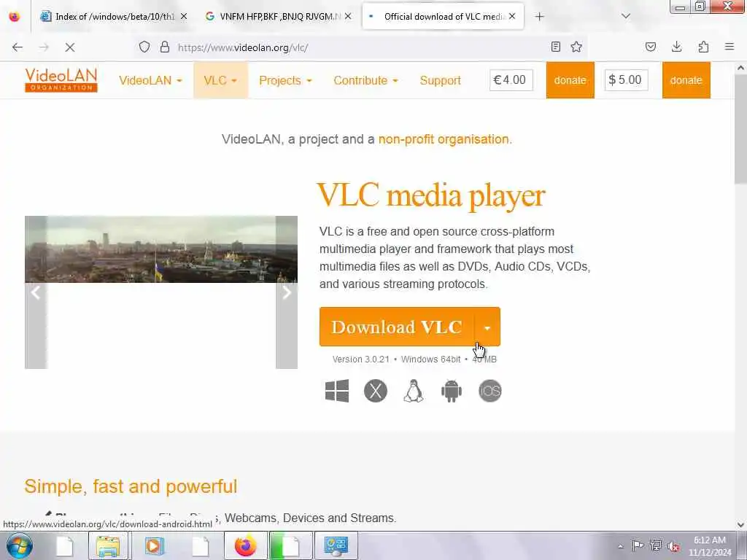Click the 'Simple, fast and powerful' heading
This screenshot has height=560, width=747.
coord(131,486)
